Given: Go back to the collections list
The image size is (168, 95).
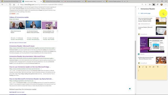Looking at the screenshot, I should [x=139, y=9].
